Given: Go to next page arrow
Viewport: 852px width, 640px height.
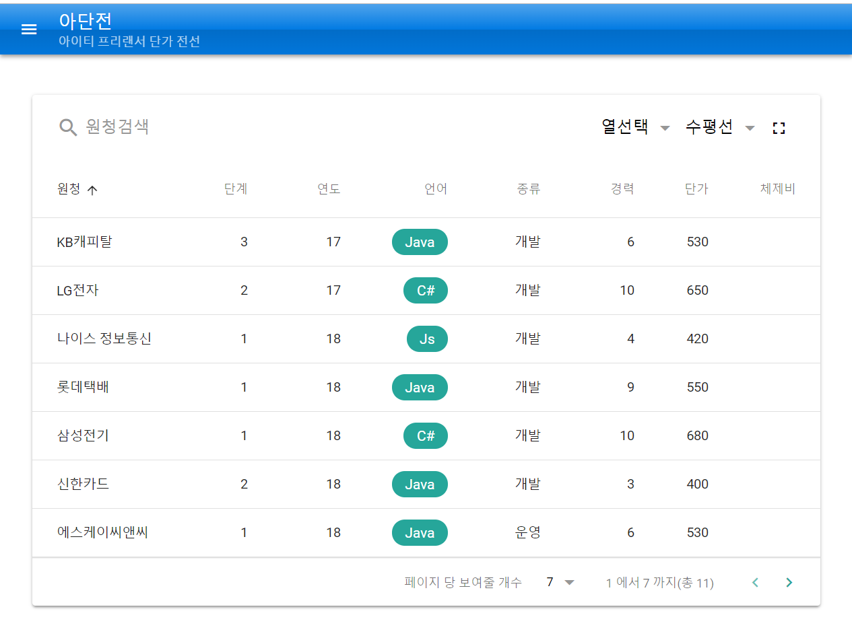Looking at the screenshot, I should click(789, 583).
